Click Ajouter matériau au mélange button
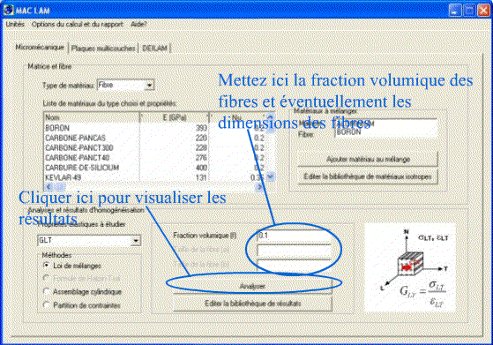 pos(368,159)
